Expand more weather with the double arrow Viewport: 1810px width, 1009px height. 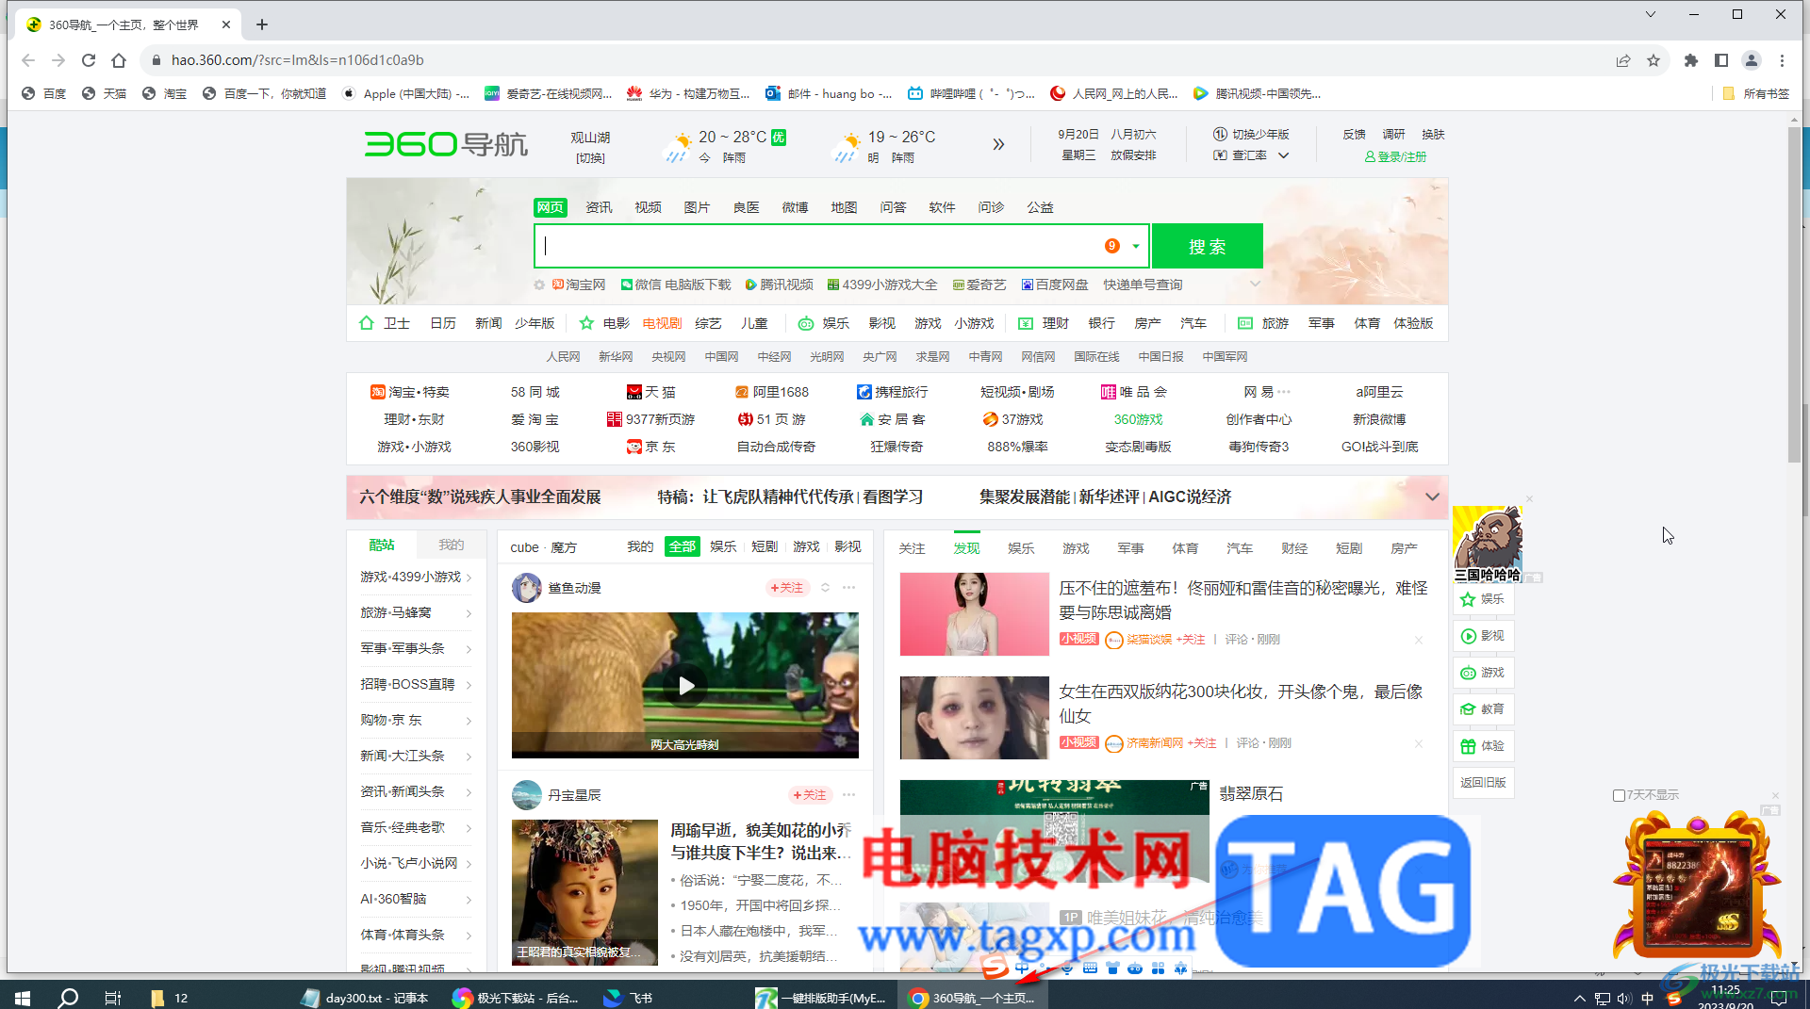coord(998,144)
